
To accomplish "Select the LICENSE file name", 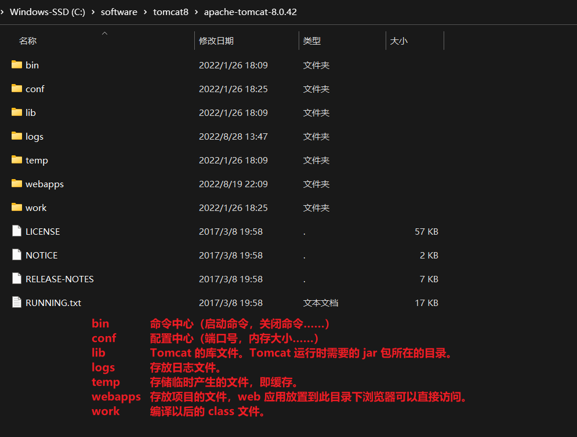I will [43, 231].
